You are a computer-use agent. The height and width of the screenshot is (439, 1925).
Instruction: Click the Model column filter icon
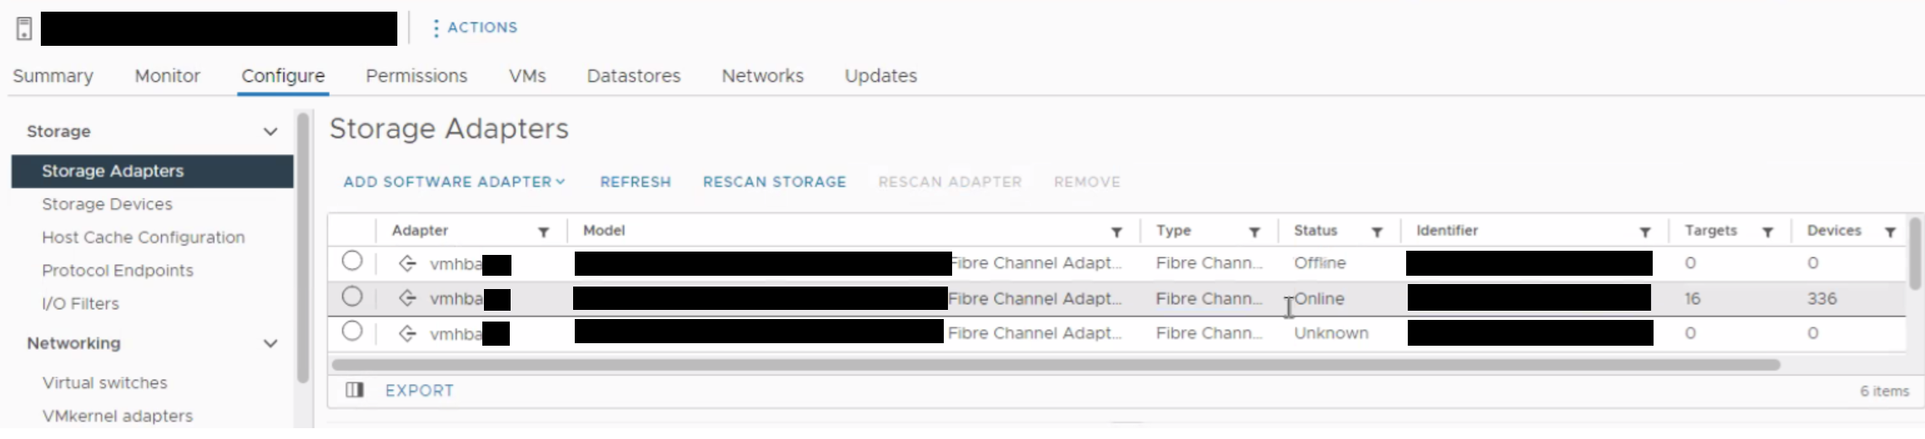(x=1116, y=232)
